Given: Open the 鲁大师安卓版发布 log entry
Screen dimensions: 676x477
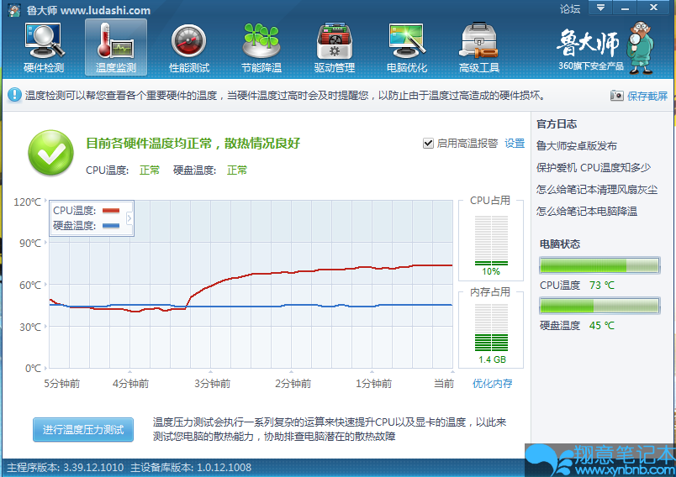Looking at the screenshot, I should point(577,146).
